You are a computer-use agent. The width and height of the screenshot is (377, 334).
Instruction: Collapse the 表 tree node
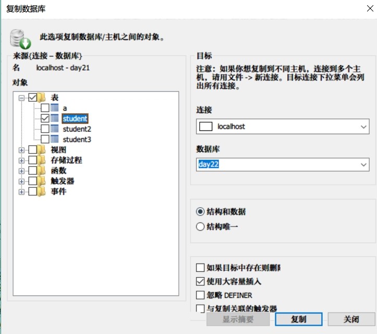(21, 98)
